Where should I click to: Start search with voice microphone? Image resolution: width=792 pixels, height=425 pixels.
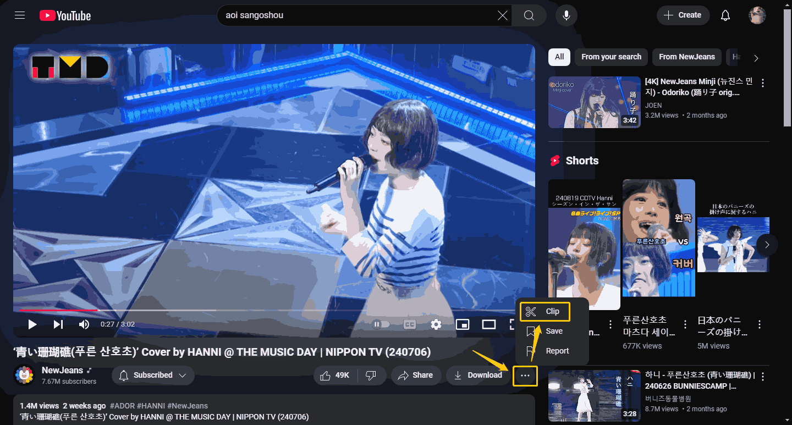566,15
